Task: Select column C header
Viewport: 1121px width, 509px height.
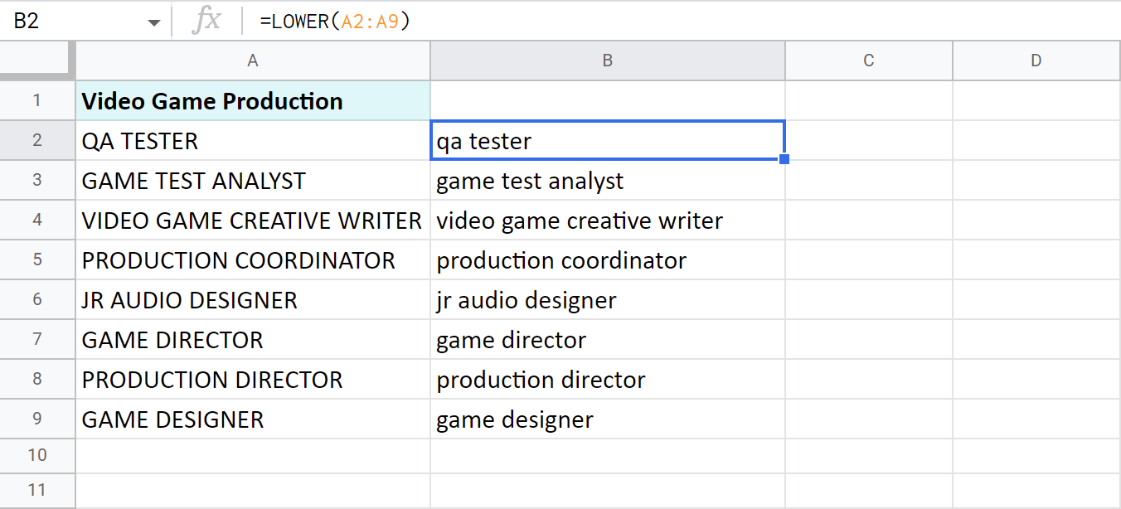Action: point(868,60)
